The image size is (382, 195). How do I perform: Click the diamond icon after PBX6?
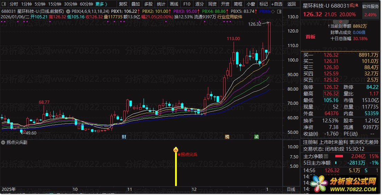(x=273, y=11)
